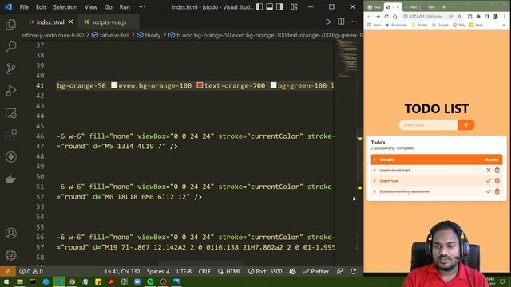Click line number 46 in gutter
The height and width of the screenshot is (287, 511).
pyautogui.click(x=40, y=136)
